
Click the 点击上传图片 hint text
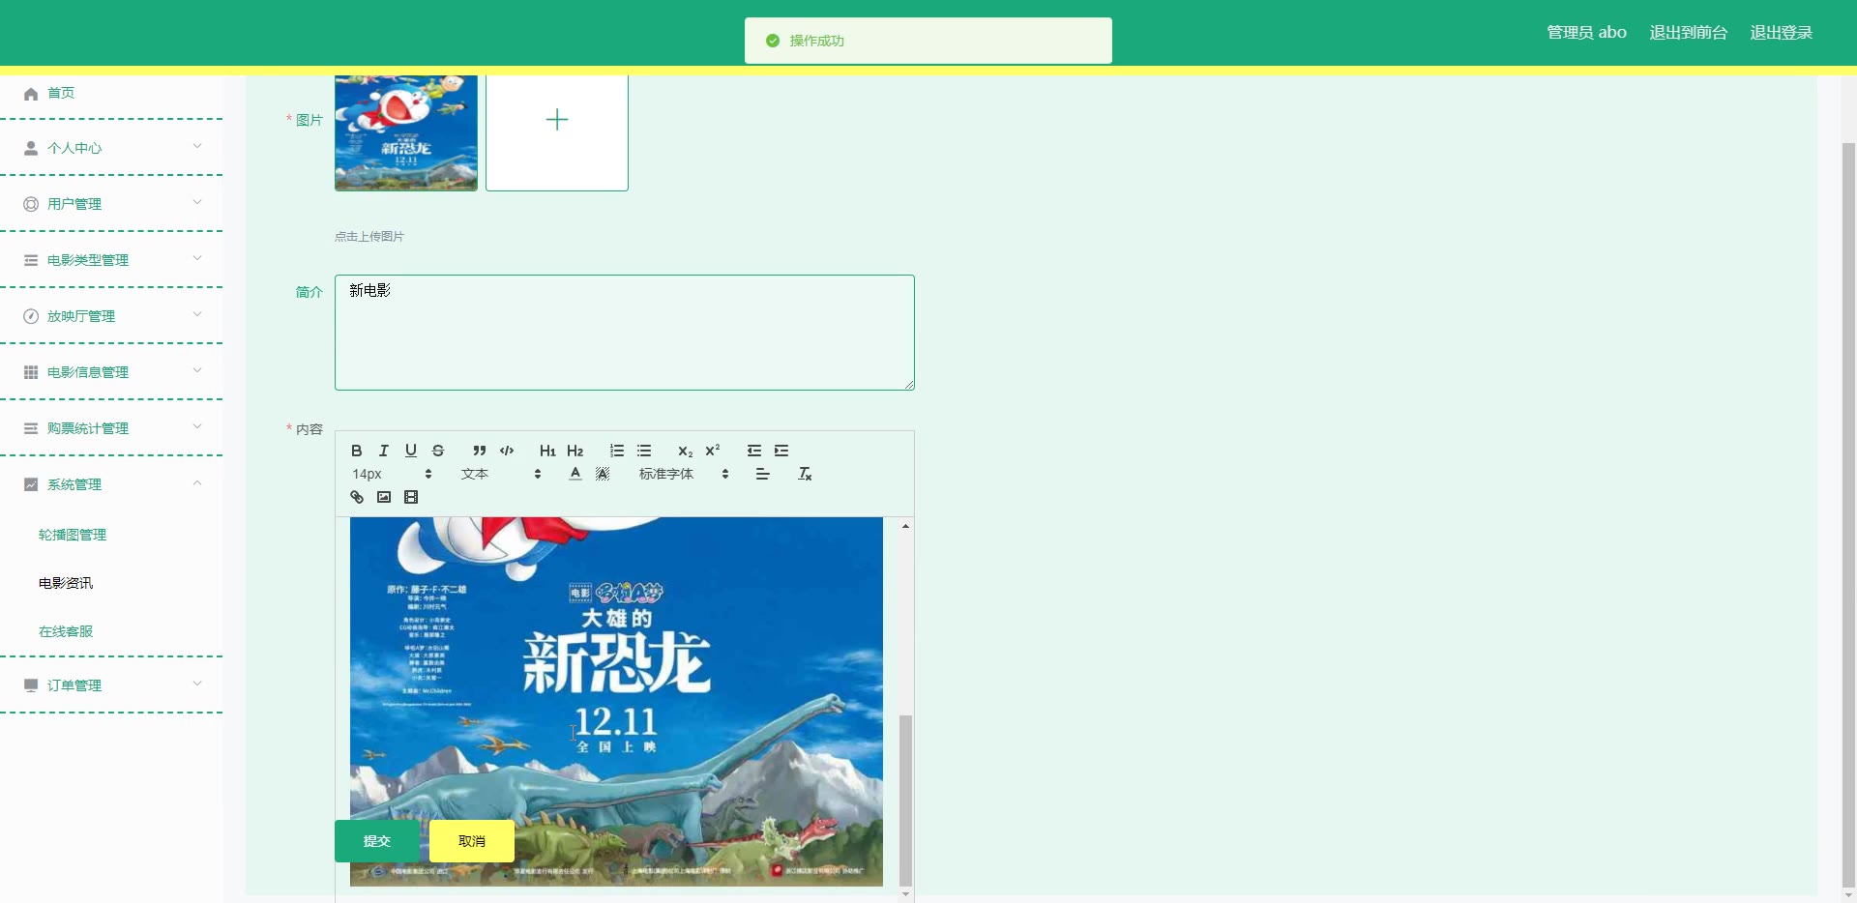369,237
